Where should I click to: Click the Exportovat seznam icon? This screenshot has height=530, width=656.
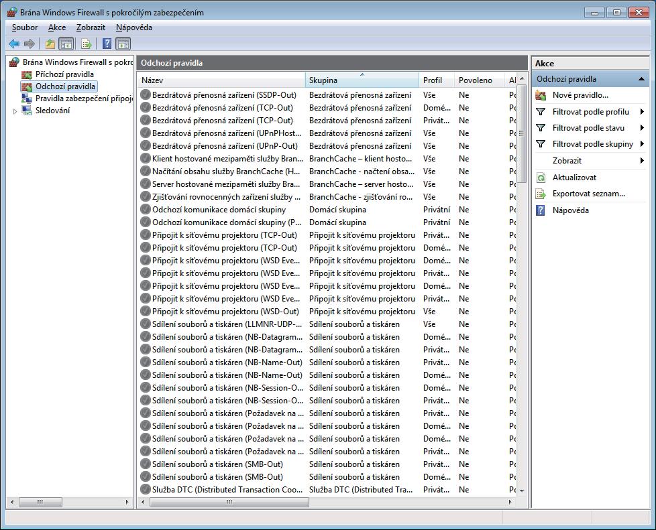[541, 194]
